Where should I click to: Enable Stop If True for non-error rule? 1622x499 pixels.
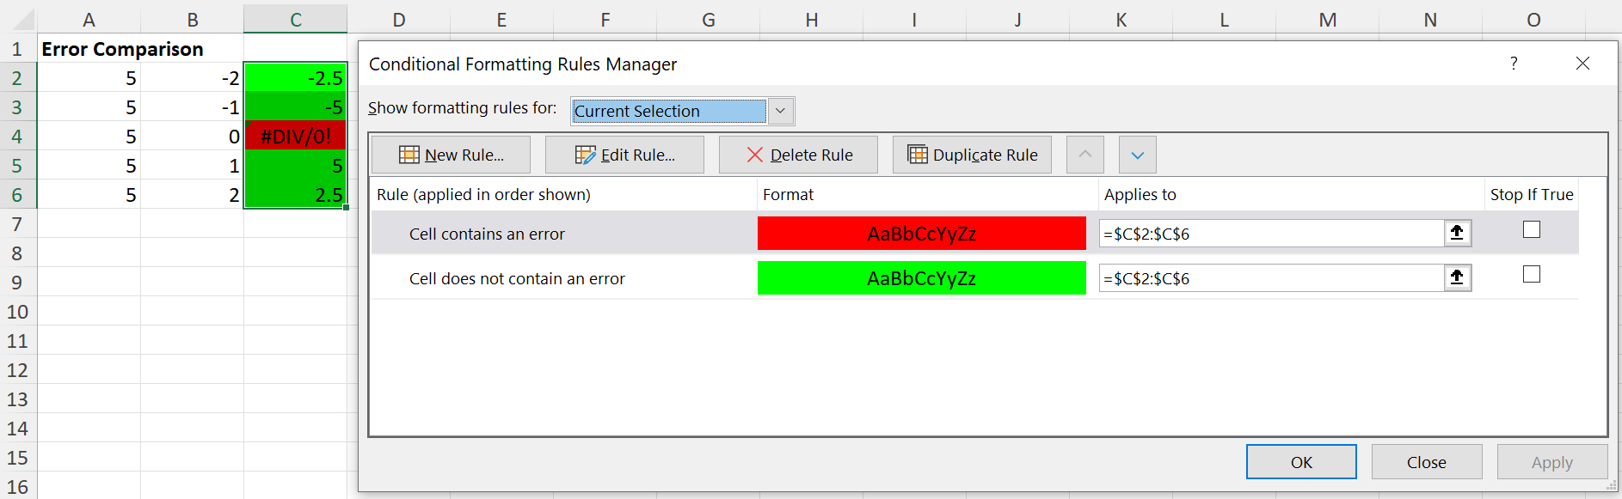pyautogui.click(x=1531, y=274)
